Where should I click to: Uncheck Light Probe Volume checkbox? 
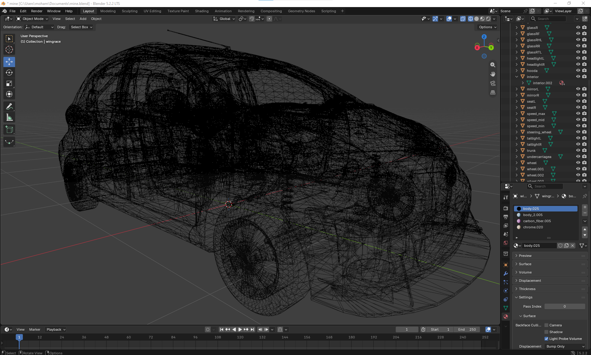(x=546, y=339)
